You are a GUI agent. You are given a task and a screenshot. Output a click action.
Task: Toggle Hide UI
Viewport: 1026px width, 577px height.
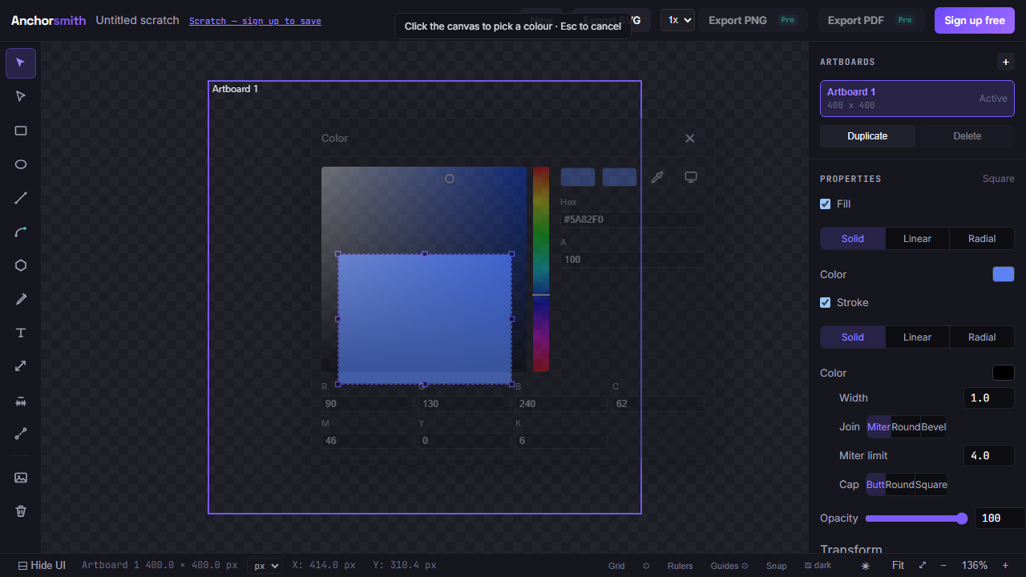pyautogui.click(x=42, y=565)
